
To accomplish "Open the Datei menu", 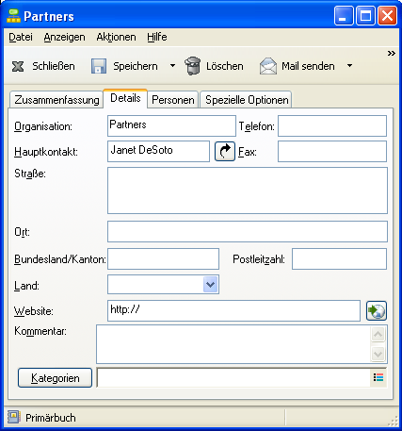I will [21, 37].
